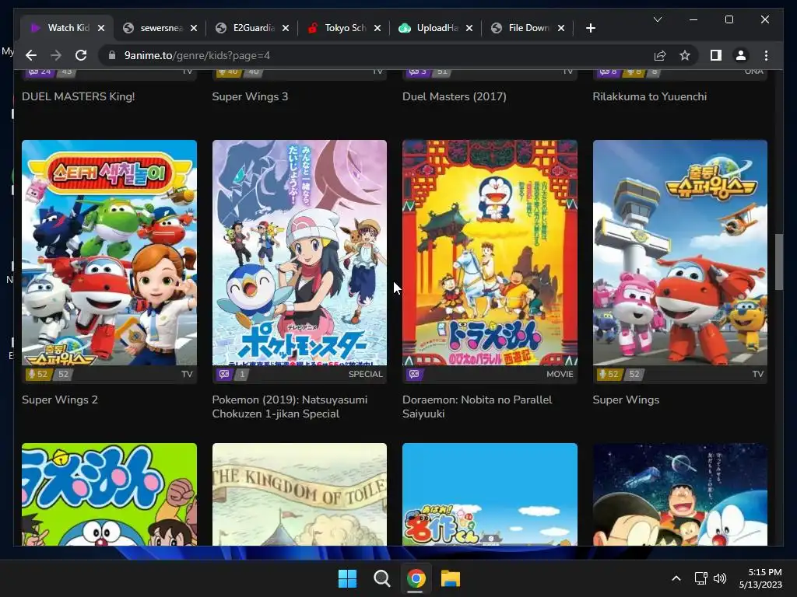Viewport: 797px width, 597px height.
Task: Click the green Doraemon poster in bottom row
Action: click(x=109, y=494)
